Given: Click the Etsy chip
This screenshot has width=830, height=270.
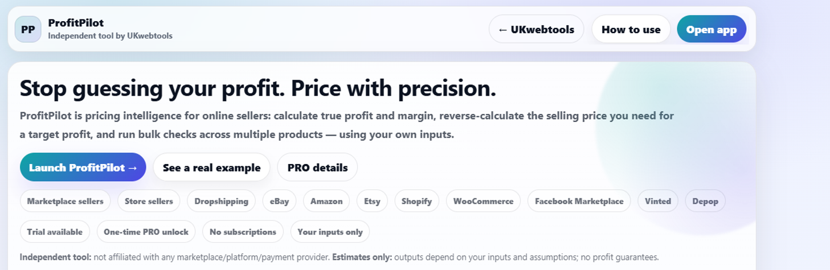Looking at the screenshot, I should [x=372, y=201].
